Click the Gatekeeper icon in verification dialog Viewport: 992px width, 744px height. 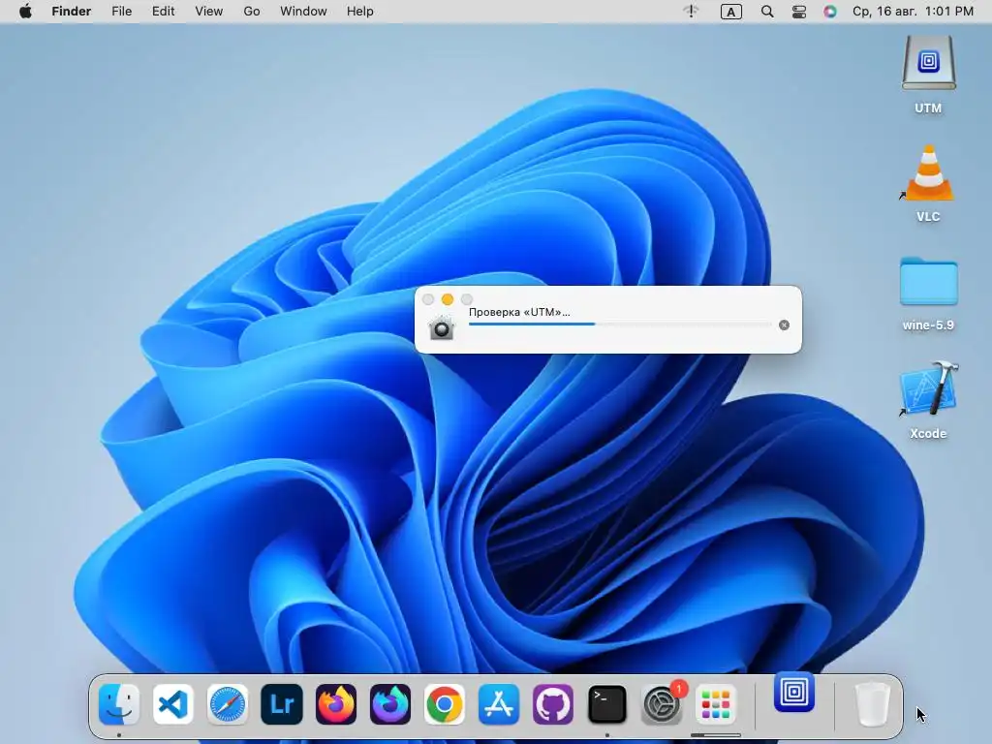coord(442,327)
